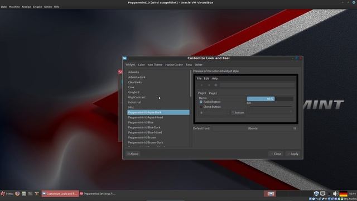Open the VirtualBox Geräte menu

[x=48, y=7]
